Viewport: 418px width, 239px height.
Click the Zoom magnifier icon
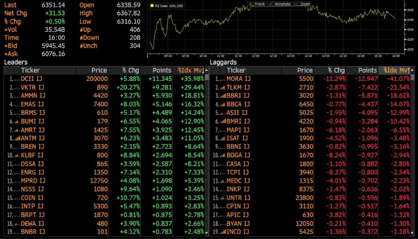click(x=296, y=4)
